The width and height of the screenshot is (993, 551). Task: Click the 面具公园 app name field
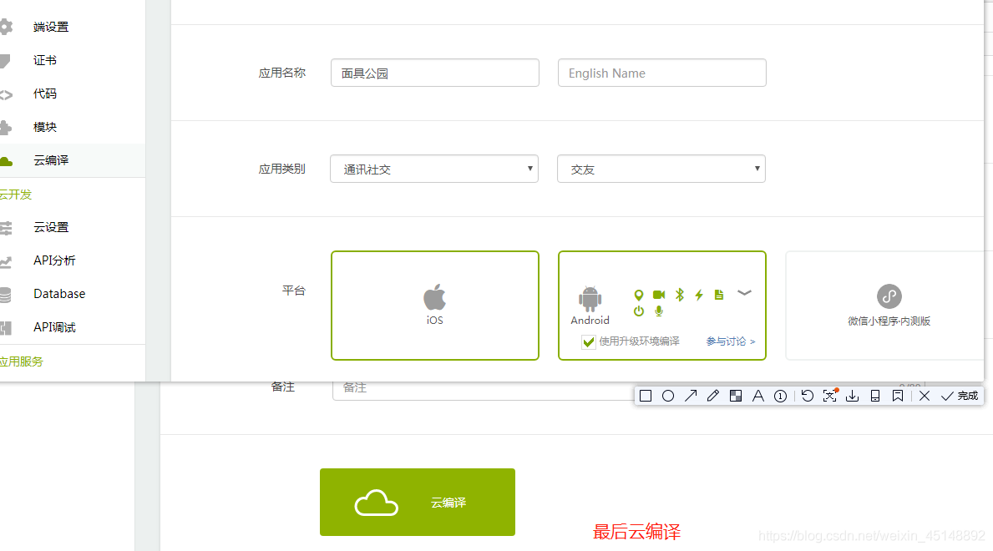pos(435,73)
